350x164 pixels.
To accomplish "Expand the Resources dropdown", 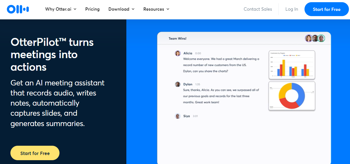I will pos(156,9).
